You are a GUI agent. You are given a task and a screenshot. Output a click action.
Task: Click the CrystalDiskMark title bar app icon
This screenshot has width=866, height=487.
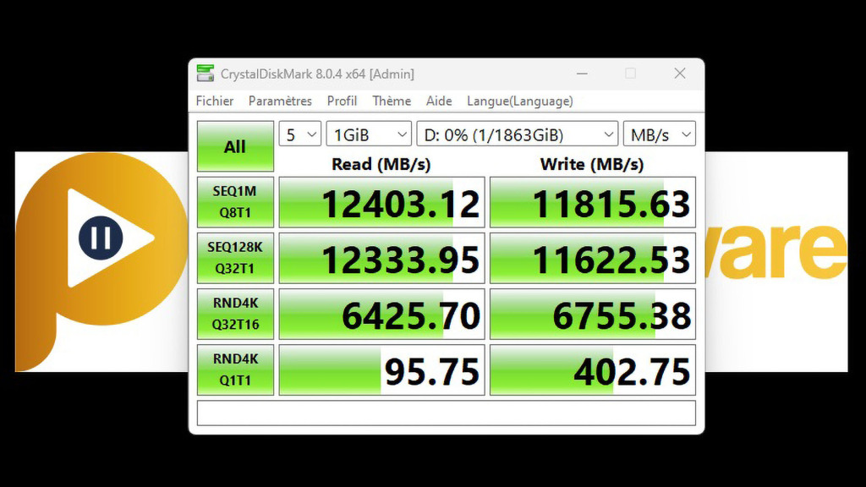(206, 74)
